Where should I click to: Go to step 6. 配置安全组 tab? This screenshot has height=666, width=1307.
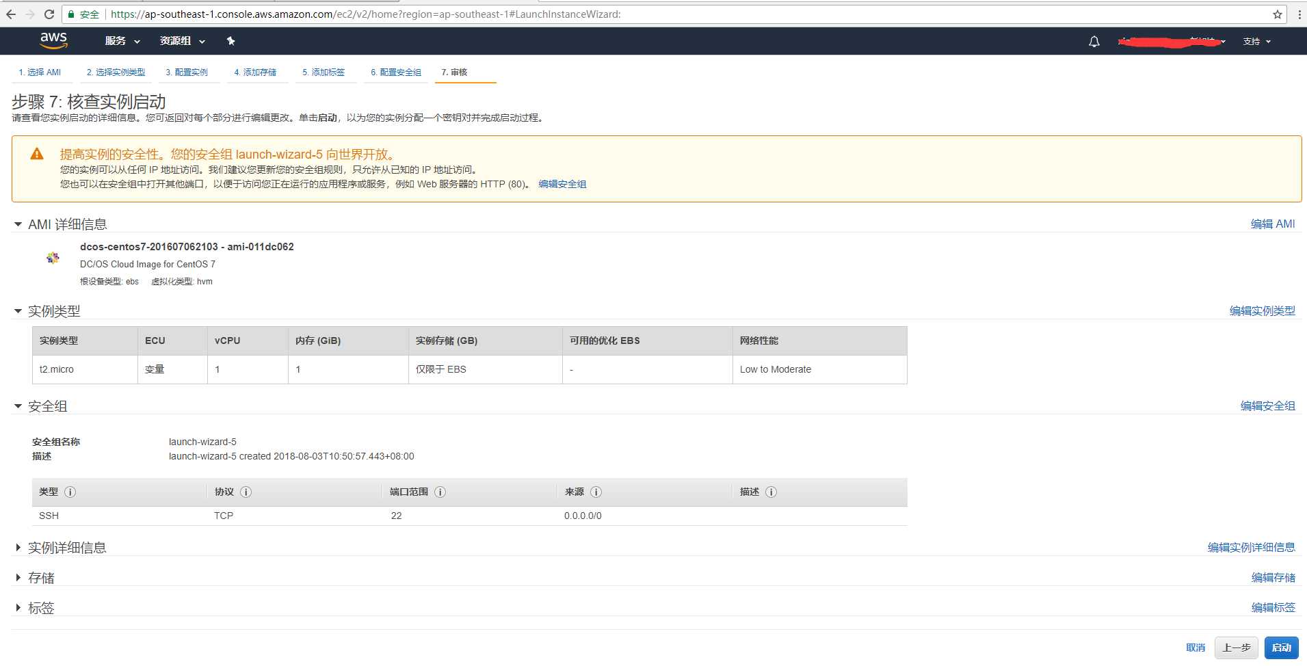[396, 72]
